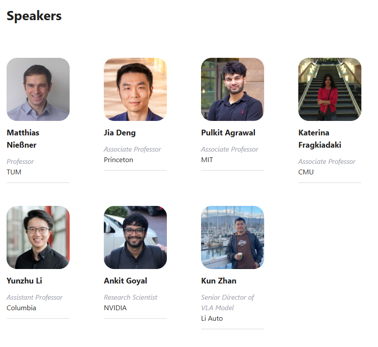Select the photo above the name Ankit Goyal

pos(135,237)
